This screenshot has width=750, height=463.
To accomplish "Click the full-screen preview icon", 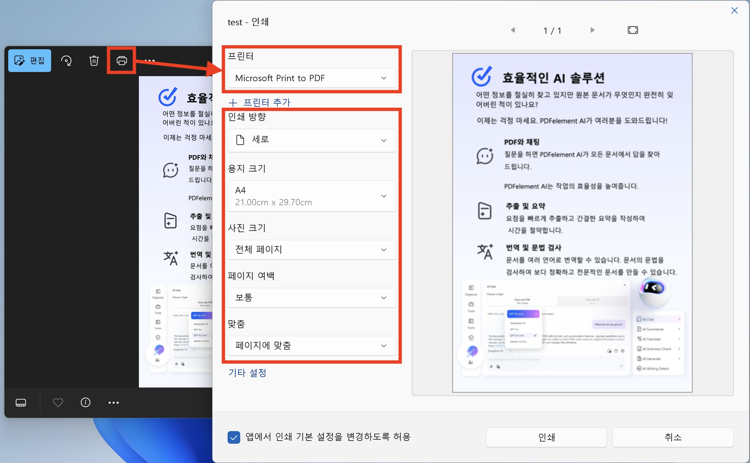I will pyautogui.click(x=633, y=30).
